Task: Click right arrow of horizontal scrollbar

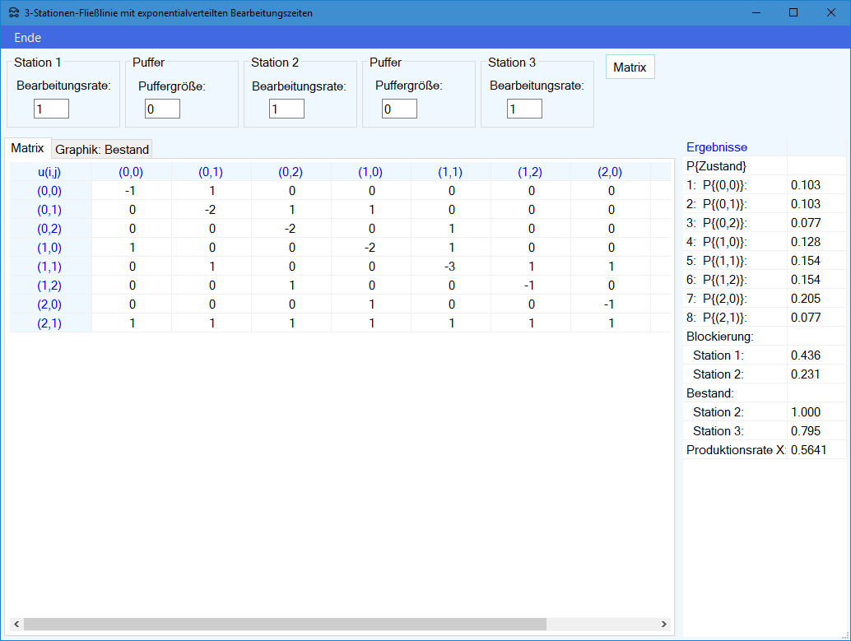Action: [664, 625]
